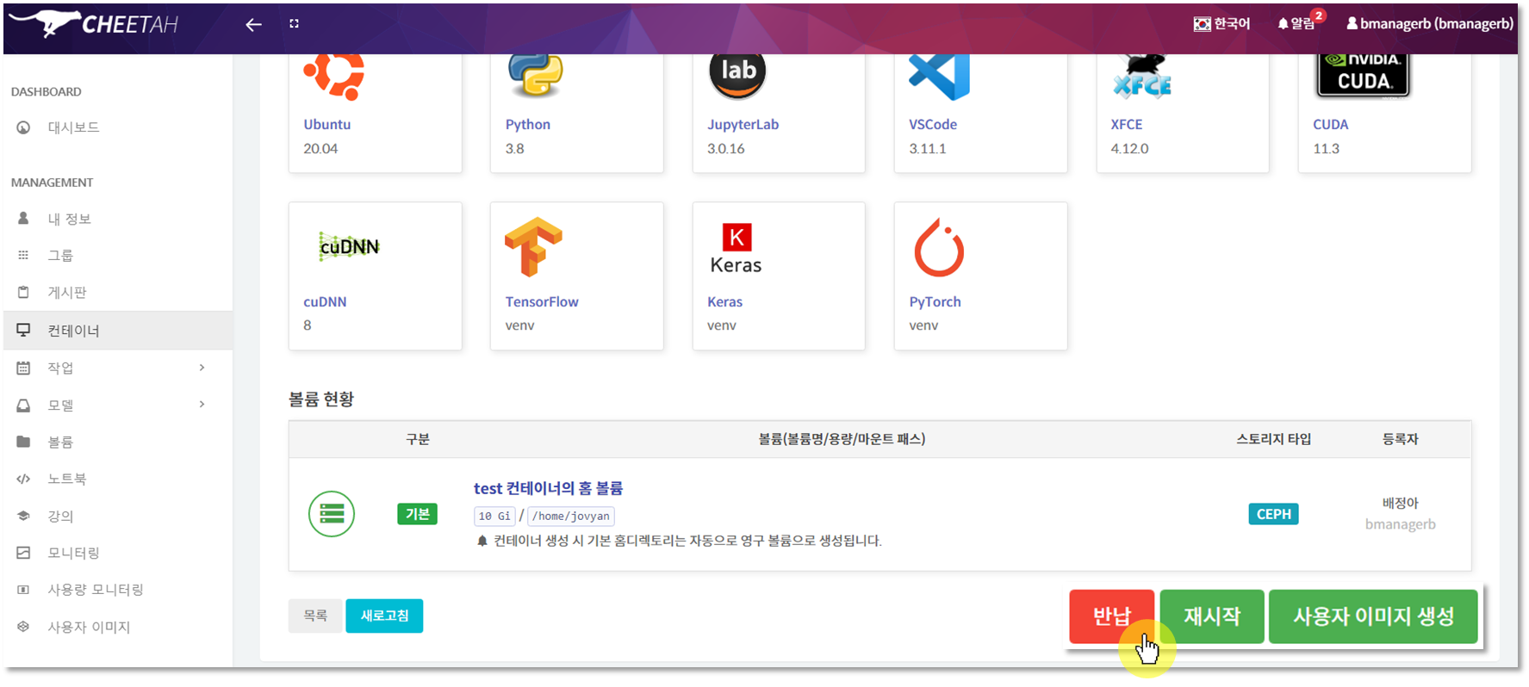
Task: Click the /home/jovyan mount path tag
Action: (x=571, y=516)
